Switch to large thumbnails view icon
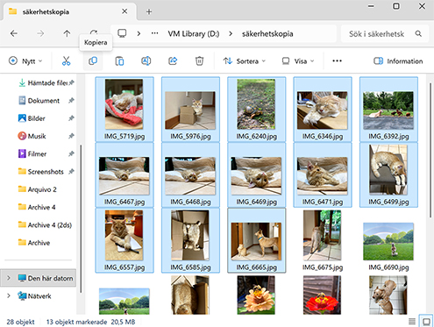Screen dimensions: 434x327 pyautogui.click(x=426, y=322)
